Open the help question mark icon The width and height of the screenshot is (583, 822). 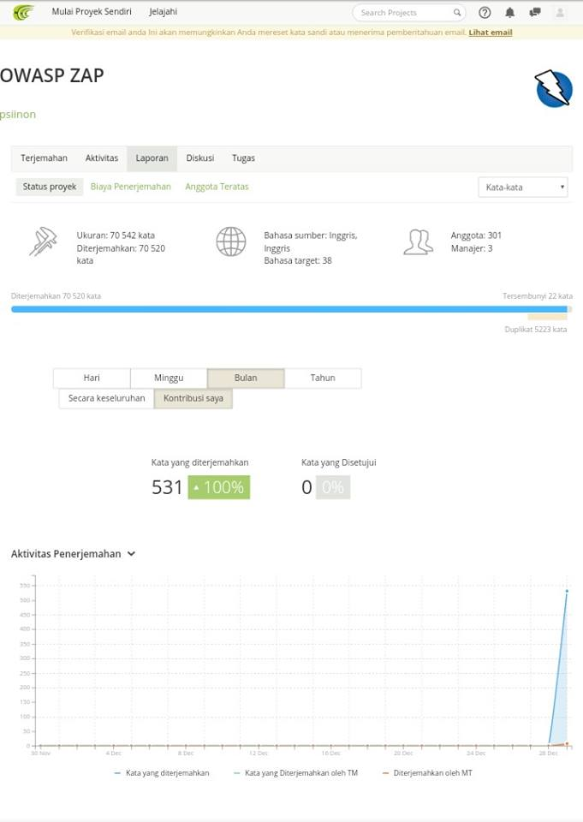(485, 13)
